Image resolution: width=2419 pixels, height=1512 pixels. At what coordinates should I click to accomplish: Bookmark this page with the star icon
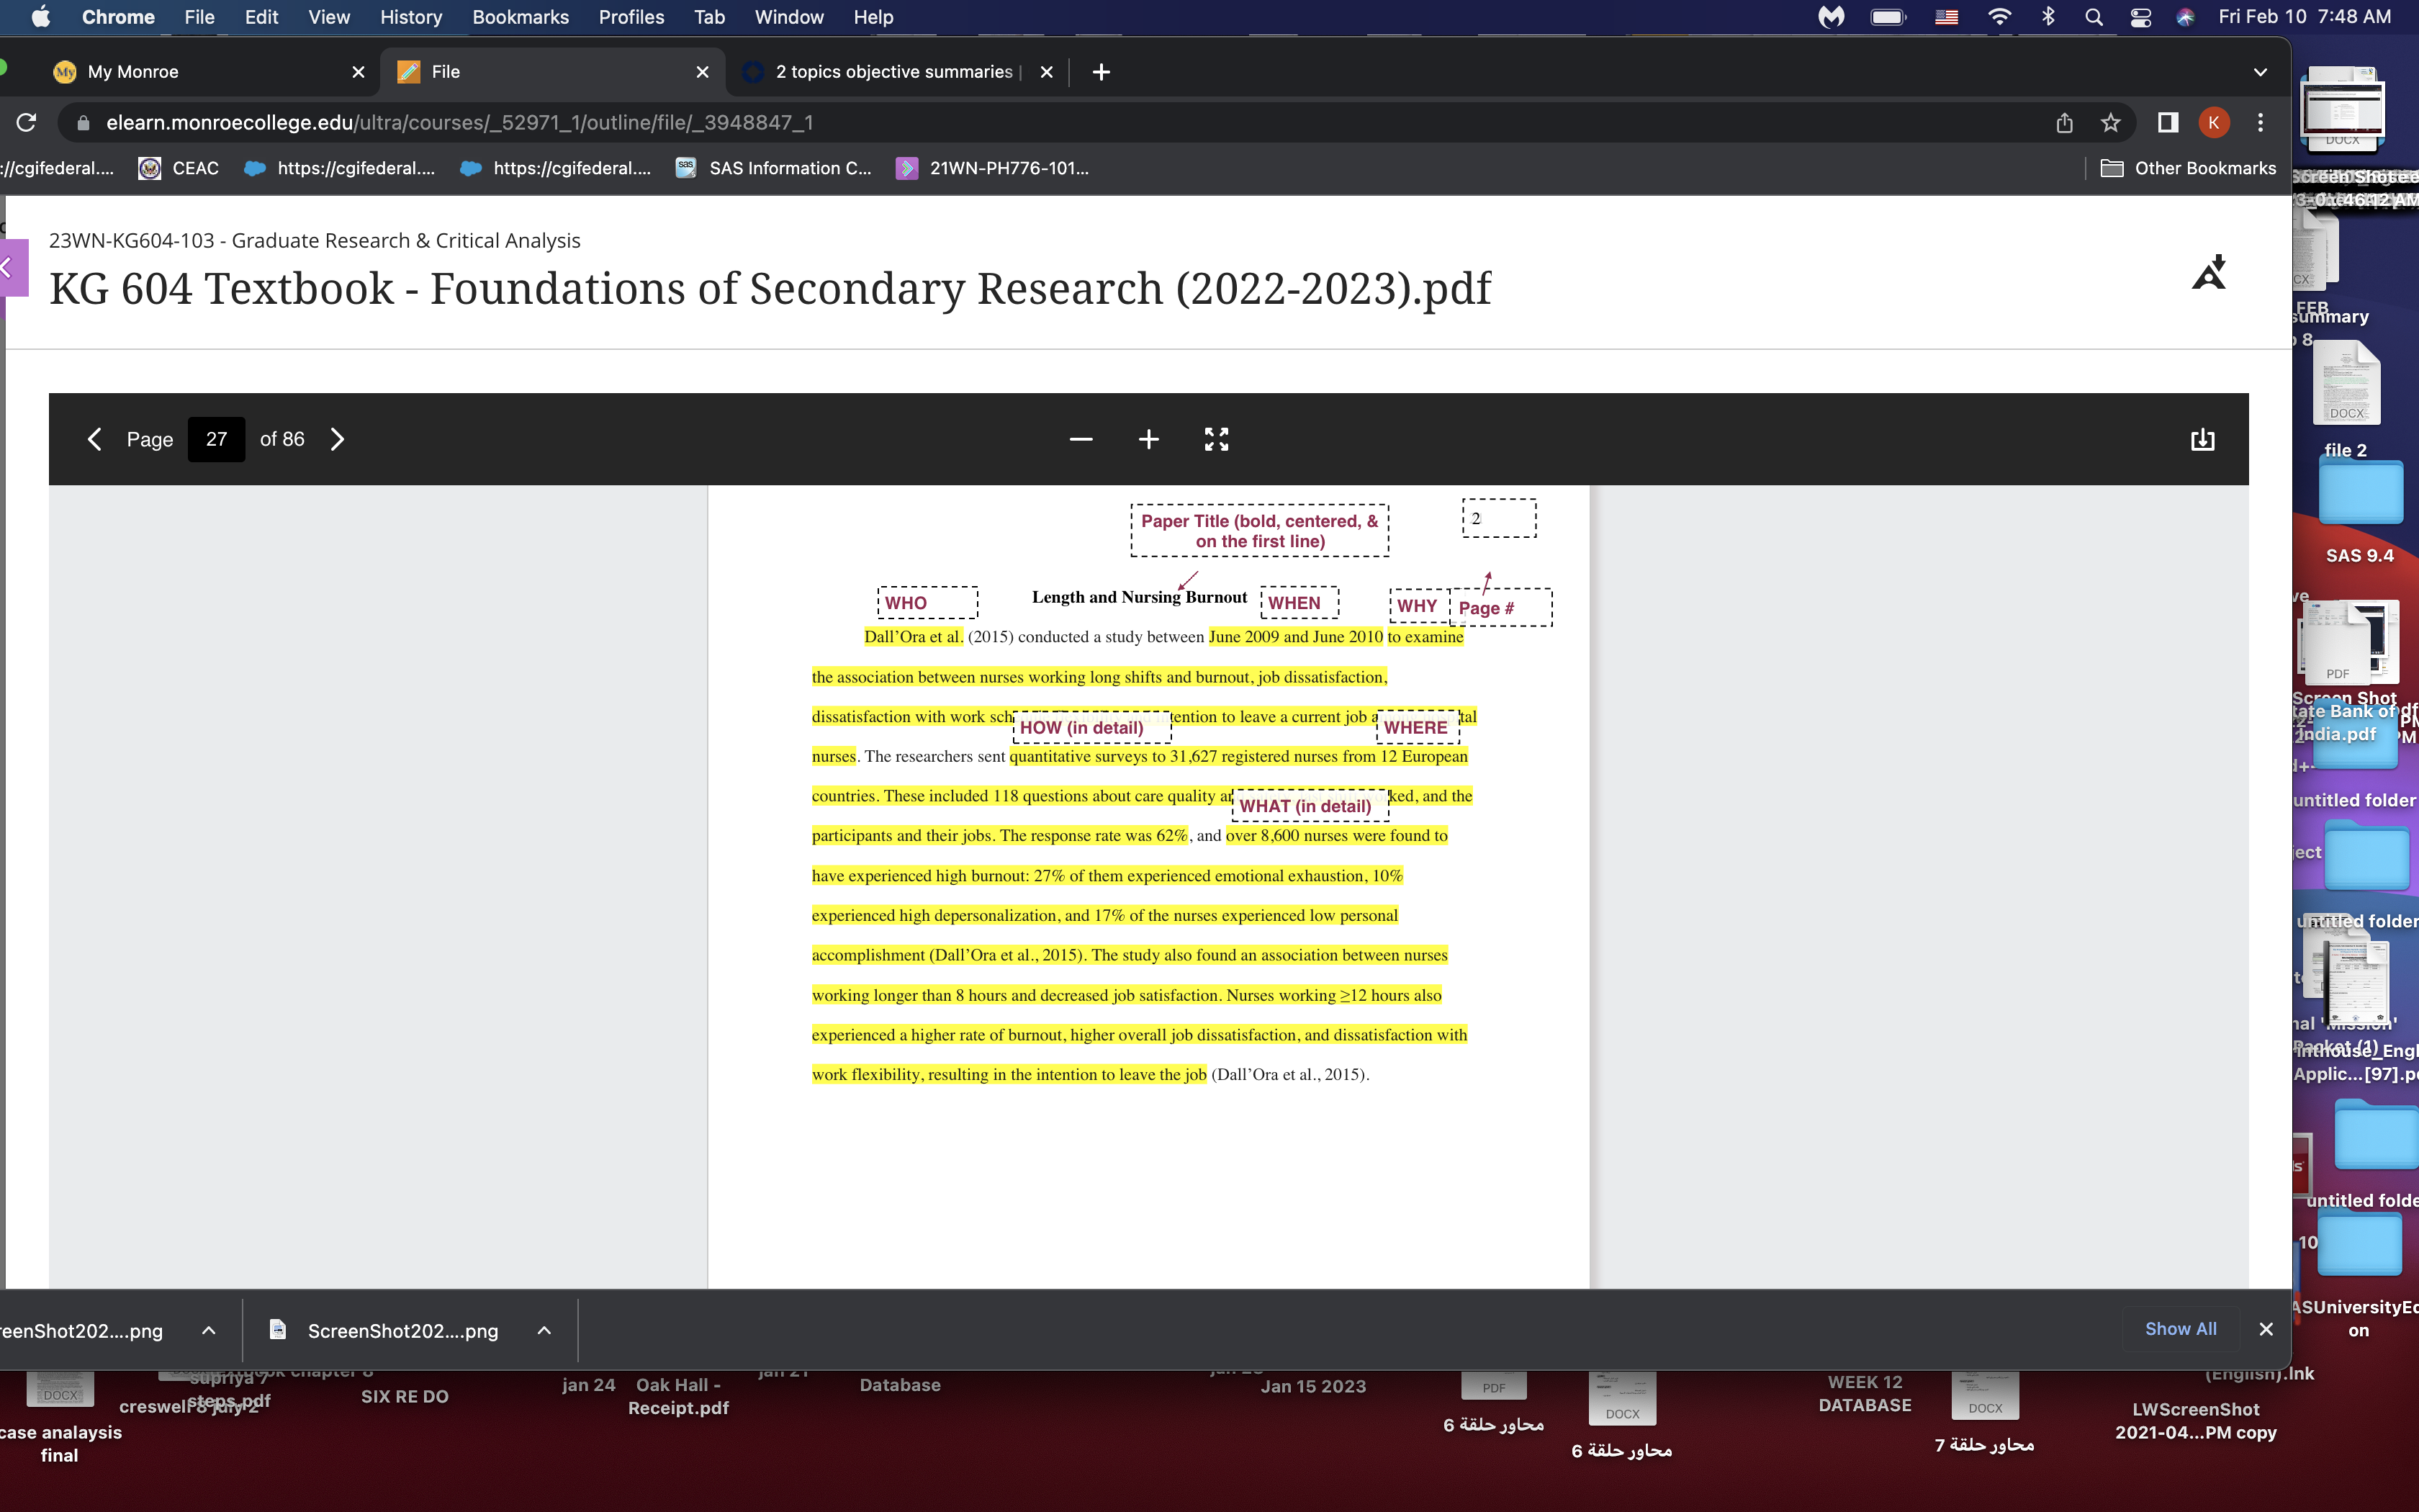point(2110,123)
